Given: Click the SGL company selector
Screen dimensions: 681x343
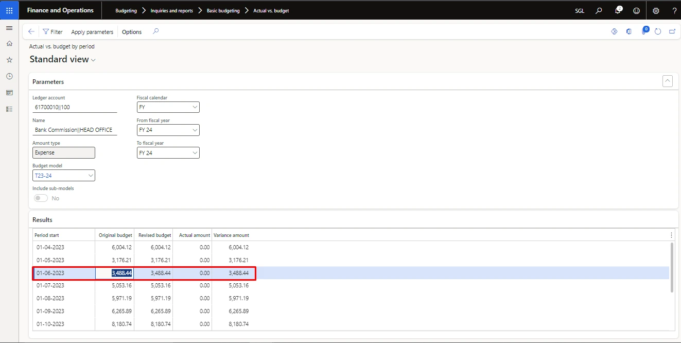Looking at the screenshot, I should click(580, 10).
